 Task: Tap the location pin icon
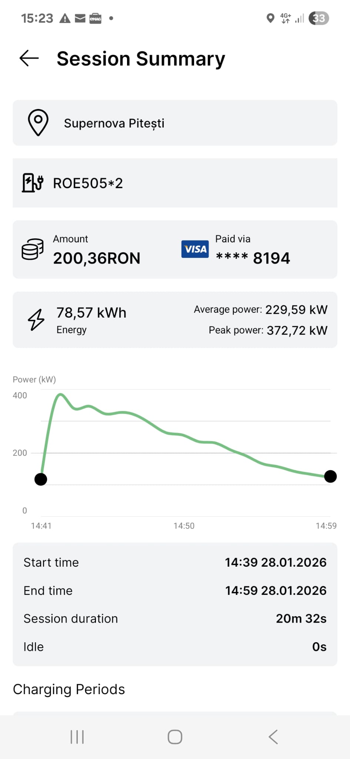click(x=38, y=123)
